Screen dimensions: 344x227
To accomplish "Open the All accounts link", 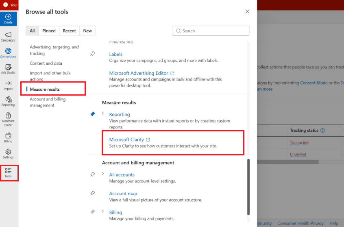I will pos(122,175).
